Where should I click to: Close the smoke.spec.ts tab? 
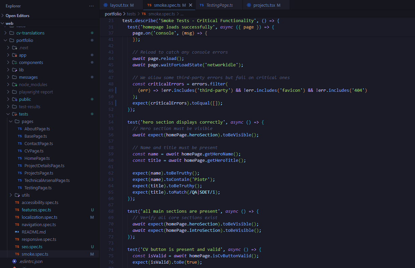click(191, 5)
